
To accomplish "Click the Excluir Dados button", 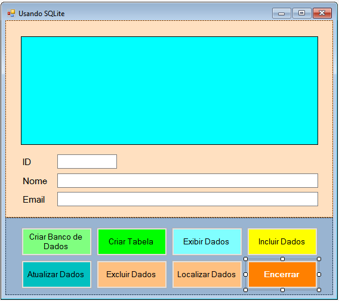I will [132, 274].
